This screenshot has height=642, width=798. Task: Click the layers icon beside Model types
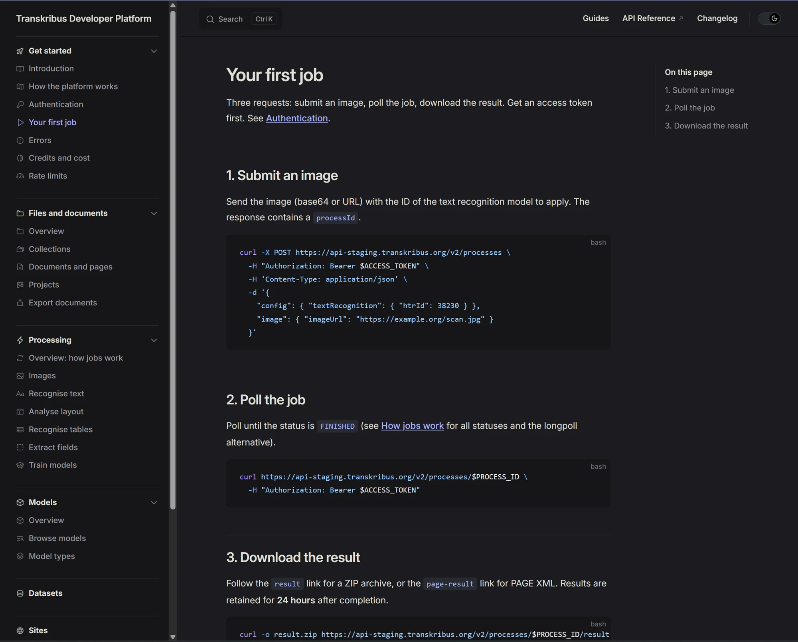(x=20, y=556)
